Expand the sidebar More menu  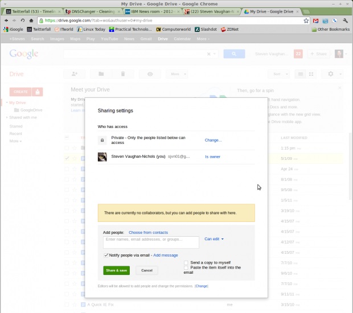15,141
